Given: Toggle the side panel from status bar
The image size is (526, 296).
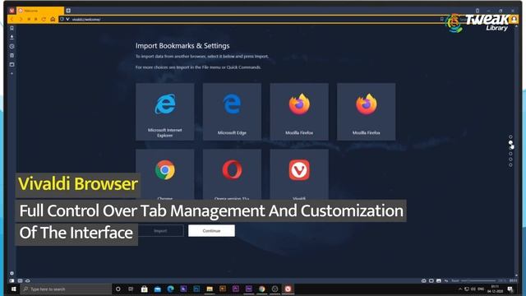Looking at the screenshot, I should click(12, 280).
